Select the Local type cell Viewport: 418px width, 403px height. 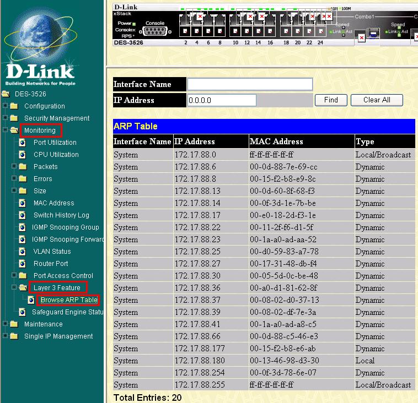pyautogui.click(x=385, y=361)
